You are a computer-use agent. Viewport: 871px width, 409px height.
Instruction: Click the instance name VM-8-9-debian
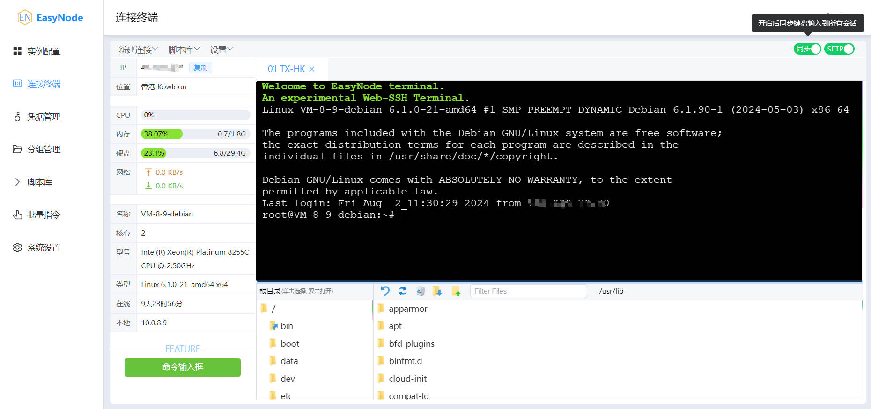click(x=167, y=214)
